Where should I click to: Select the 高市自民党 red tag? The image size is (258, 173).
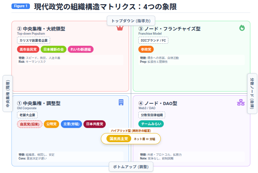coord(28,50)
